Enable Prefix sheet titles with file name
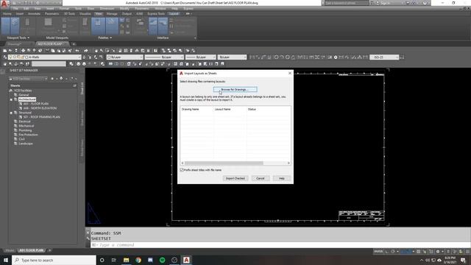471x265 pixels. coord(182,170)
